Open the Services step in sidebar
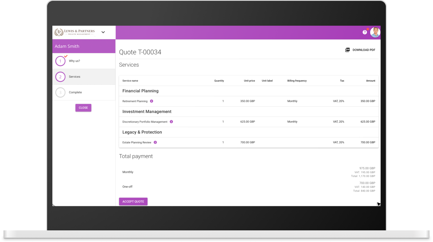Screen dimensions: 433x242 click(x=74, y=77)
